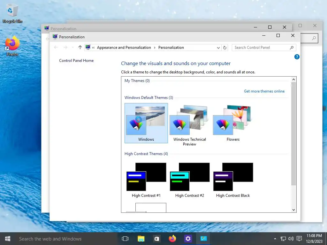Image resolution: width=327 pixels, height=245 pixels.
Task: Open File Explorer from the taskbar
Action: 141,239
